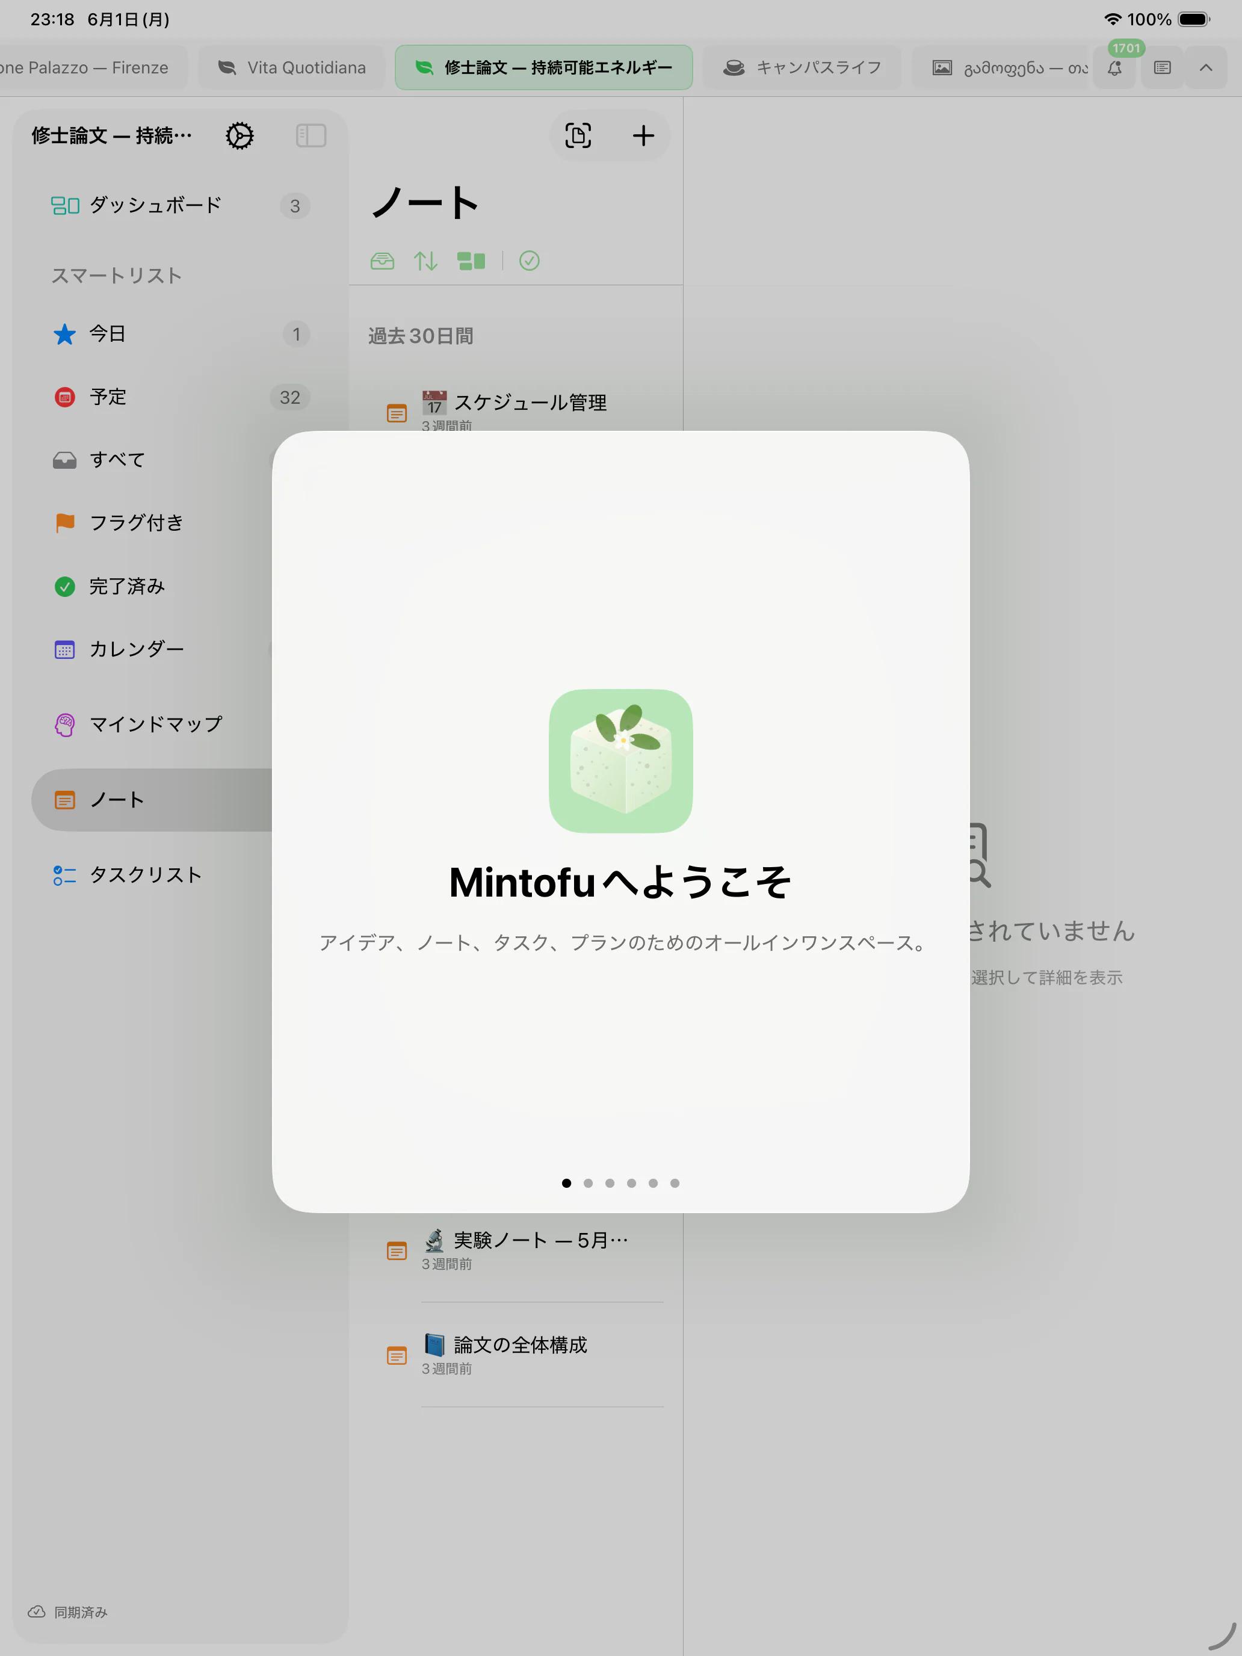Click the 3 count badge on ダッシュボード

tap(295, 206)
